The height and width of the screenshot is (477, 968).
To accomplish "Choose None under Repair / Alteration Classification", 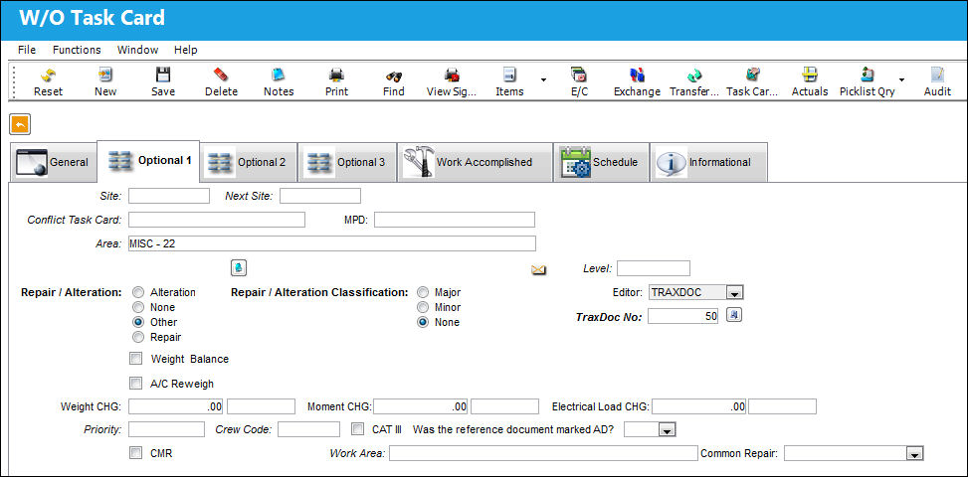I will [423, 322].
